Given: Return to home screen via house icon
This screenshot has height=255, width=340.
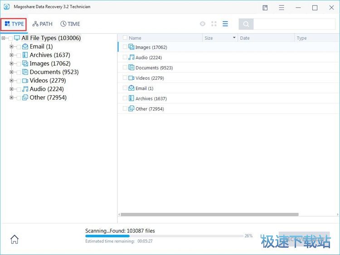Looking at the screenshot, I should 15,239.
